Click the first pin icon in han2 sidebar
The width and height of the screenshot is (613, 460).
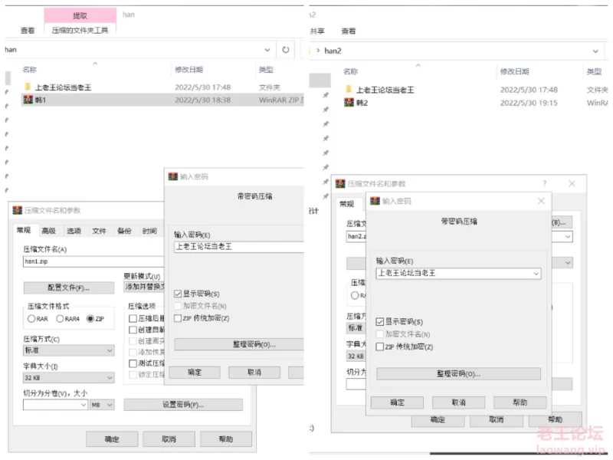[326, 95]
